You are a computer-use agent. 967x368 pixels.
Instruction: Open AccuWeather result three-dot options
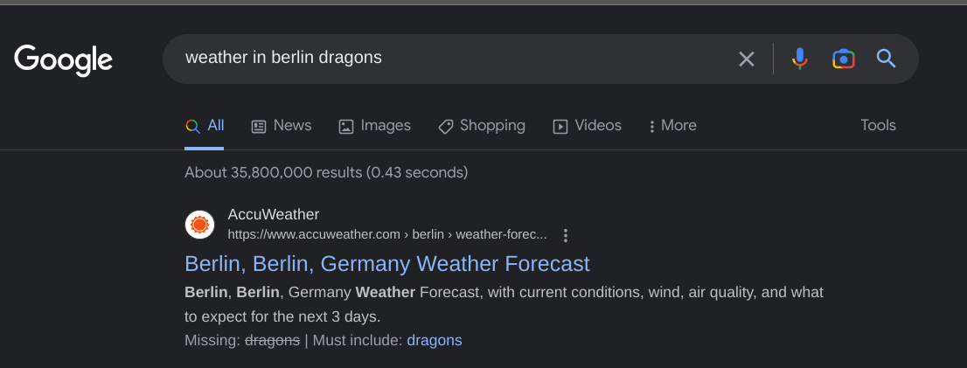[x=566, y=235]
